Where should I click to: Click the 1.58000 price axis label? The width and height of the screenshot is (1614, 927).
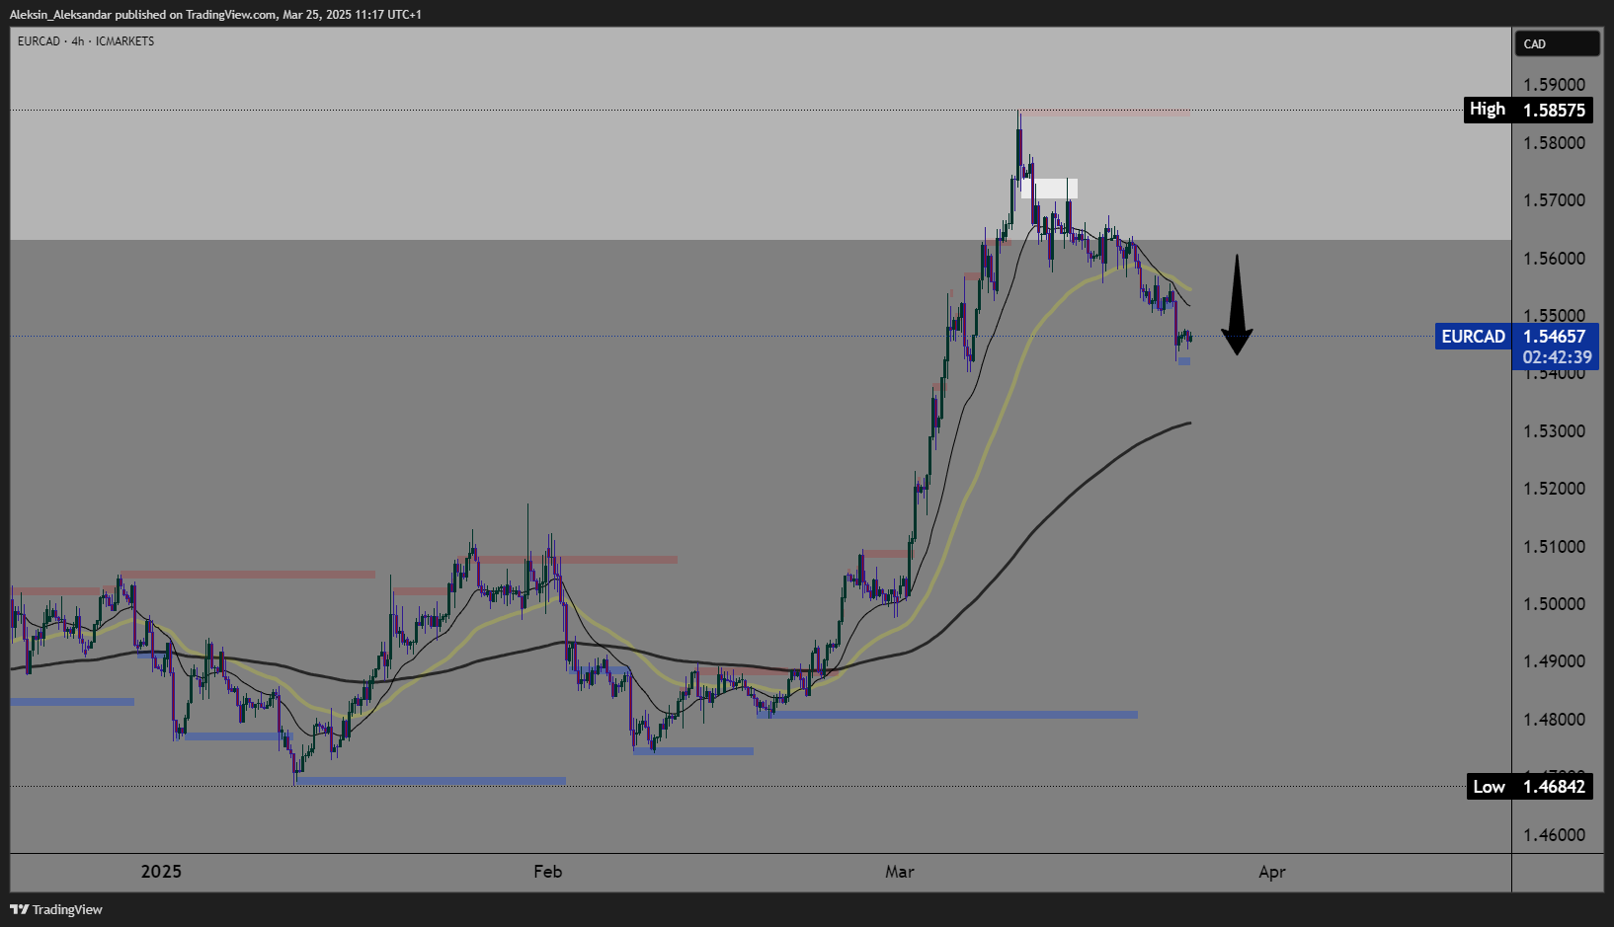click(x=1554, y=143)
